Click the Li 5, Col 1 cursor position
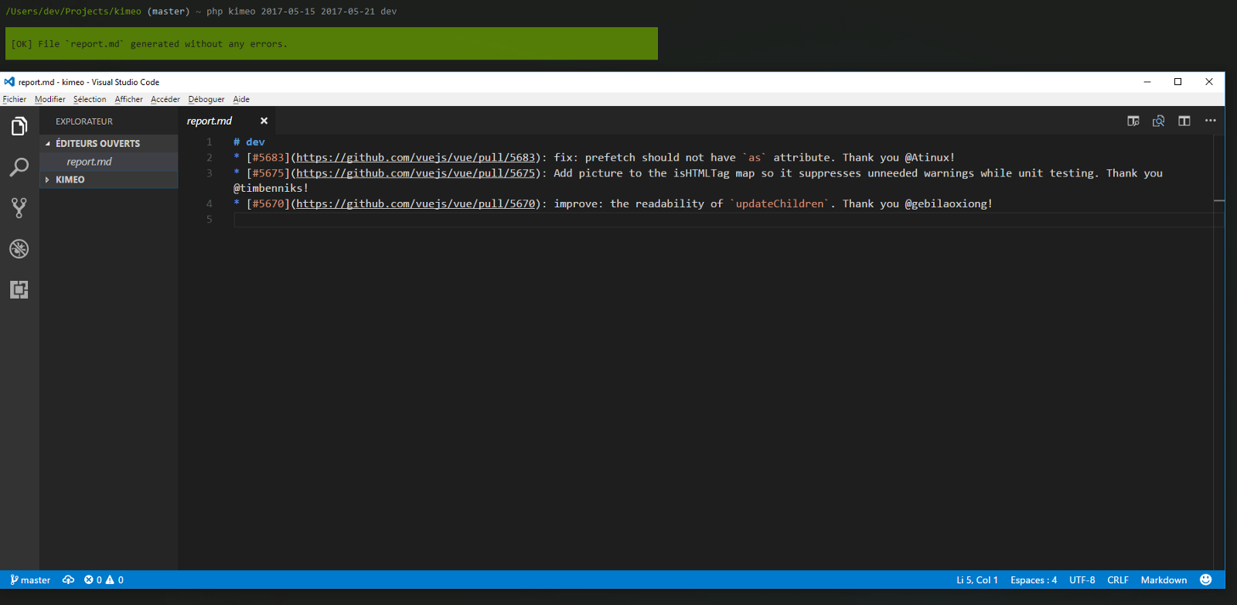The height and width of the screenshot is (605, 1237). click(977, 580)
